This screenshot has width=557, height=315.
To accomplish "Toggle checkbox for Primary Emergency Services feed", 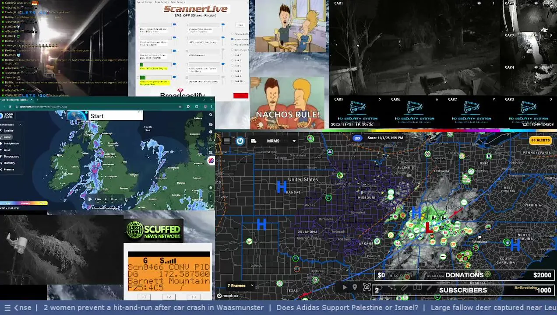I will [x=138, y=77].
